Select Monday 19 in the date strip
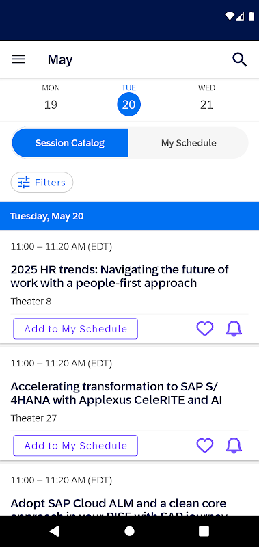259x547 pixels. pos(51,97)
